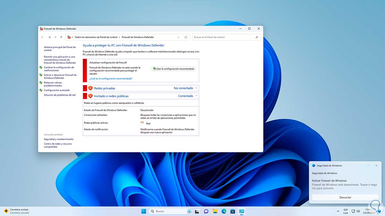385x216 pixels.
Task: Switch to the Control Panel taskbar icon
Action: click(x=242, y=211)
